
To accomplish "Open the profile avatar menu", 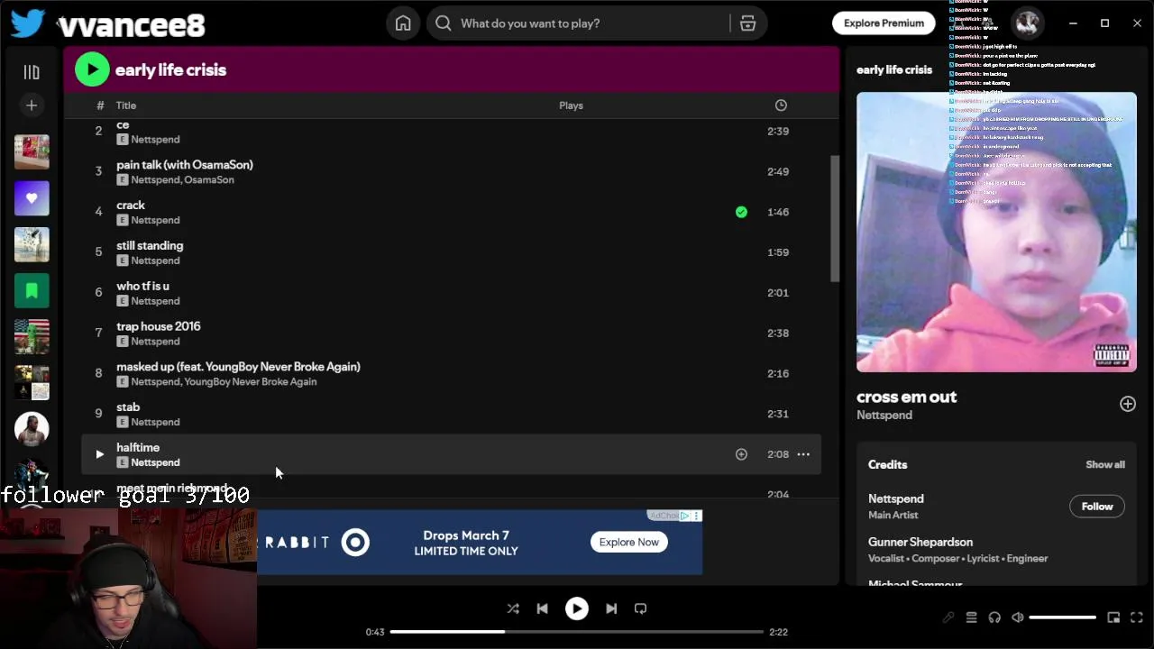I will coord(1027,23).
